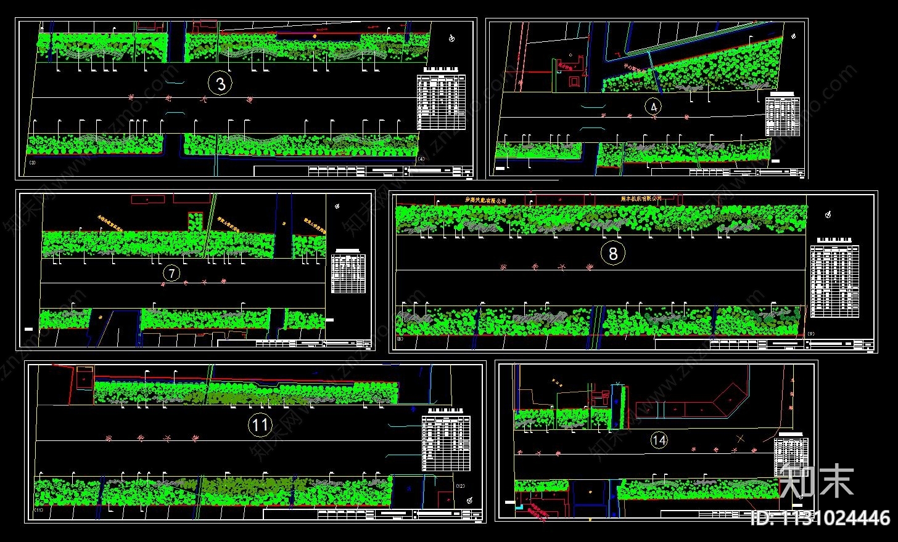Image resolution: width=898 pixels, height=542 pixels.
Task: Click the red square building outline in sheet 4
Action: [574, 81]
